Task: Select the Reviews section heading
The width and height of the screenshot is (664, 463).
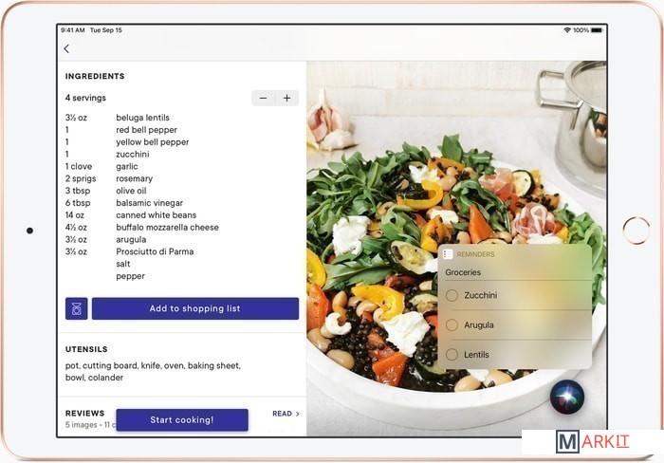Action: click(84, 413)
